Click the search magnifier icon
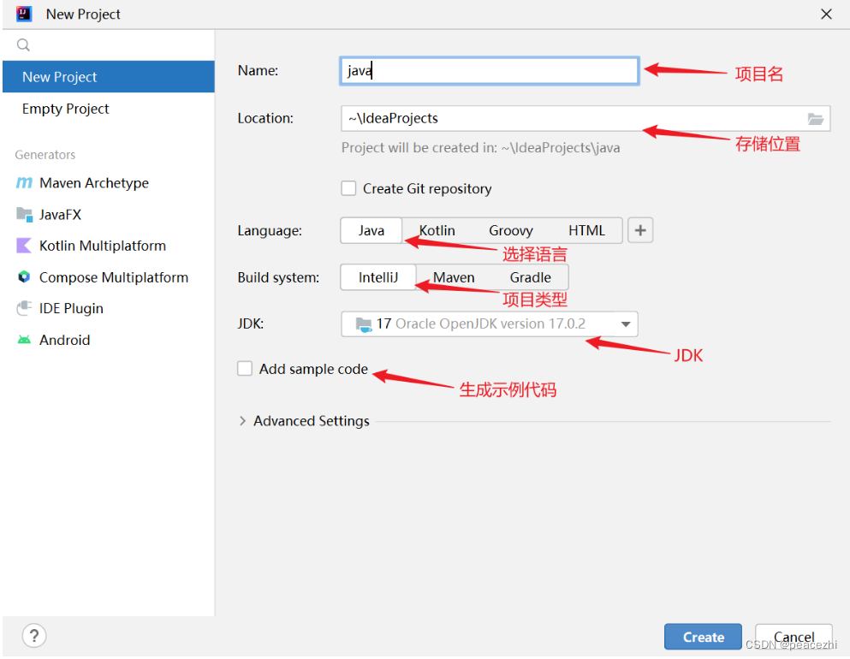The width and height of the screenshot is (850, 659). 23,45
